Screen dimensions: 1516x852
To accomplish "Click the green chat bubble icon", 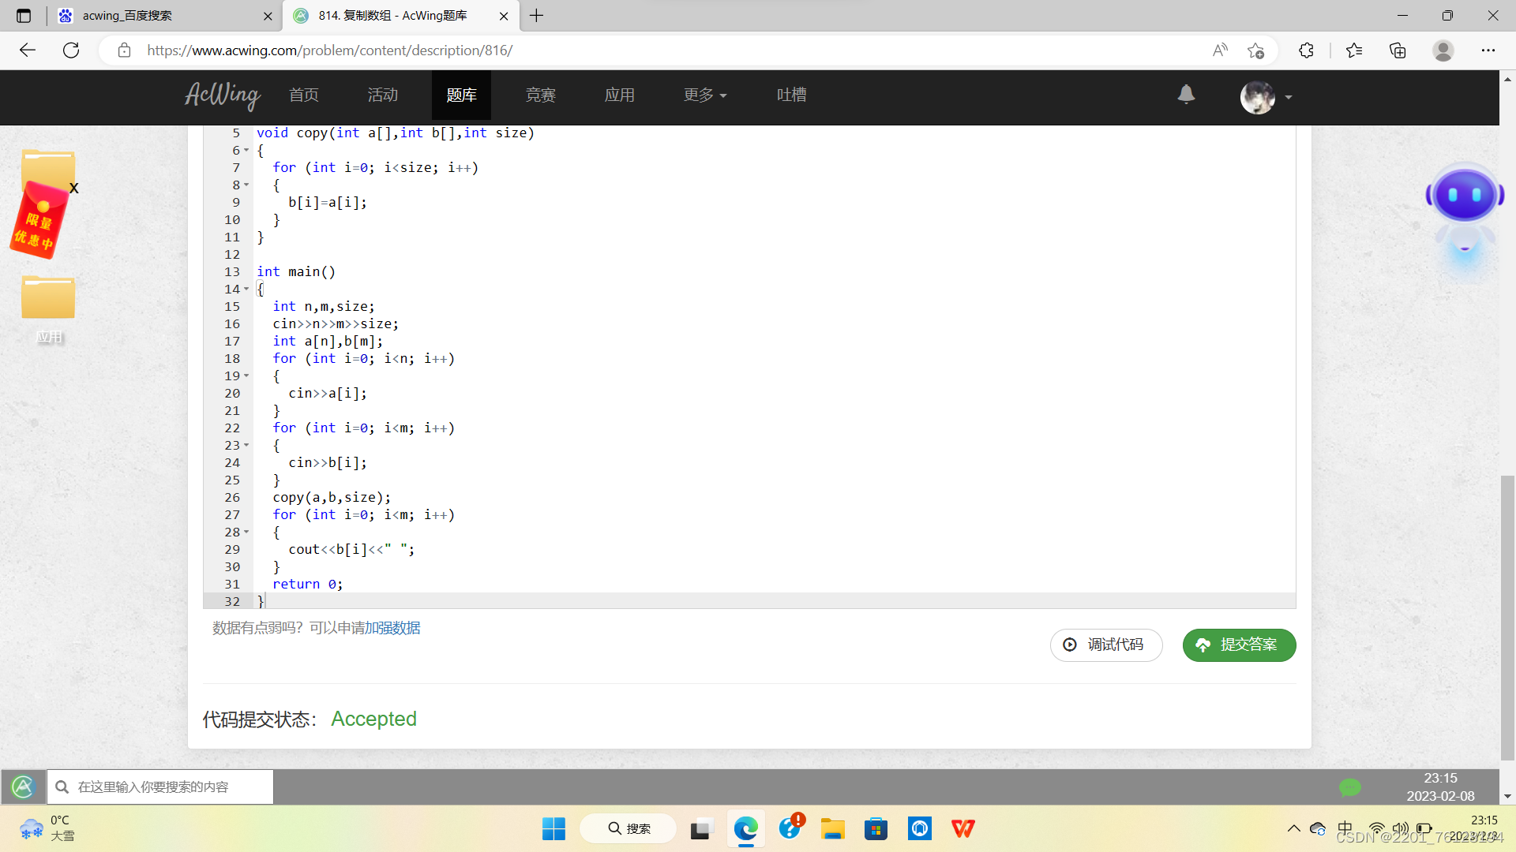I will 1349,787.
